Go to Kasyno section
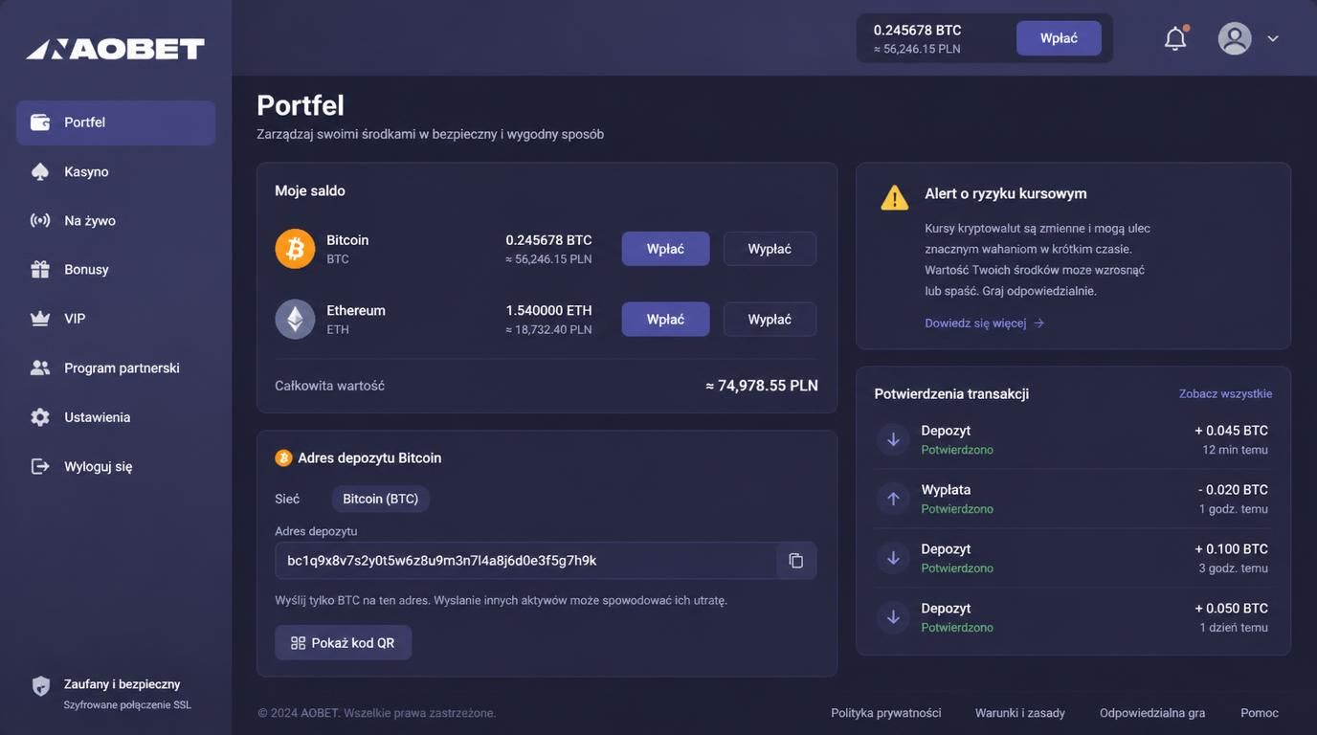 click(x=116, y=172)
